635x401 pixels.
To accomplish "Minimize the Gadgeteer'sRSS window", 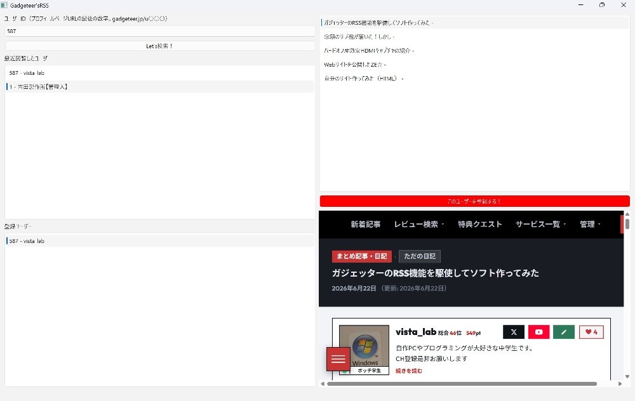I will tap(581, 5).
